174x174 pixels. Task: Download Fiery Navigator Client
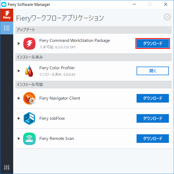(153, 98)
